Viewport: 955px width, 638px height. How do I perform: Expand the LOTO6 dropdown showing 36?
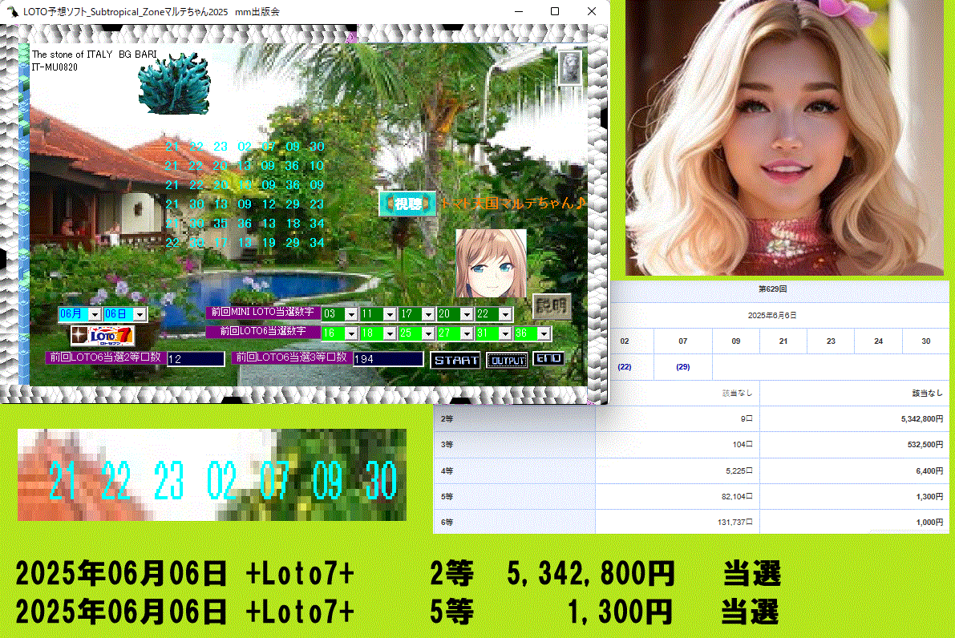point(544,333)
